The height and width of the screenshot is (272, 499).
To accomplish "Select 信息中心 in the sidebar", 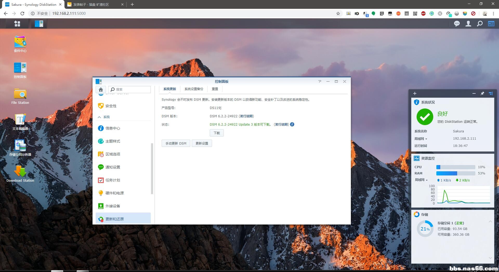I will (123, 128).
